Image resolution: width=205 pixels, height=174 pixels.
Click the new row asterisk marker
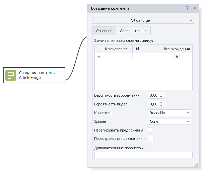pyautogui.click(x=99, y=57)
